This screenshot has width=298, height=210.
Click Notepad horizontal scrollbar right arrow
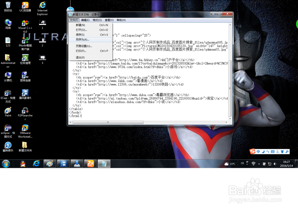226,122
